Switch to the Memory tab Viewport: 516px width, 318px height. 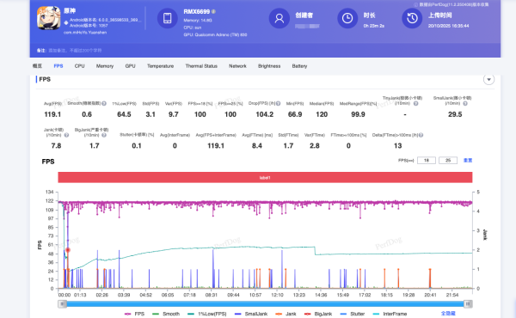[x=105, y=66]
